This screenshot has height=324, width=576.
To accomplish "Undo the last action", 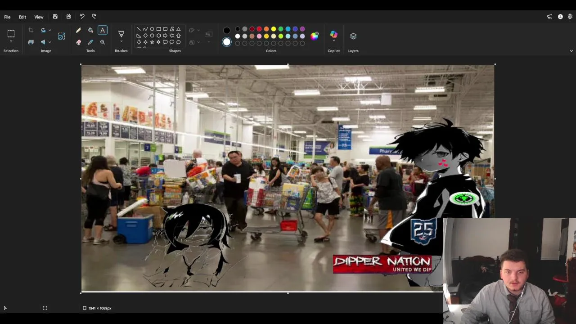I will pyautogui.click(x=82, y=17).
